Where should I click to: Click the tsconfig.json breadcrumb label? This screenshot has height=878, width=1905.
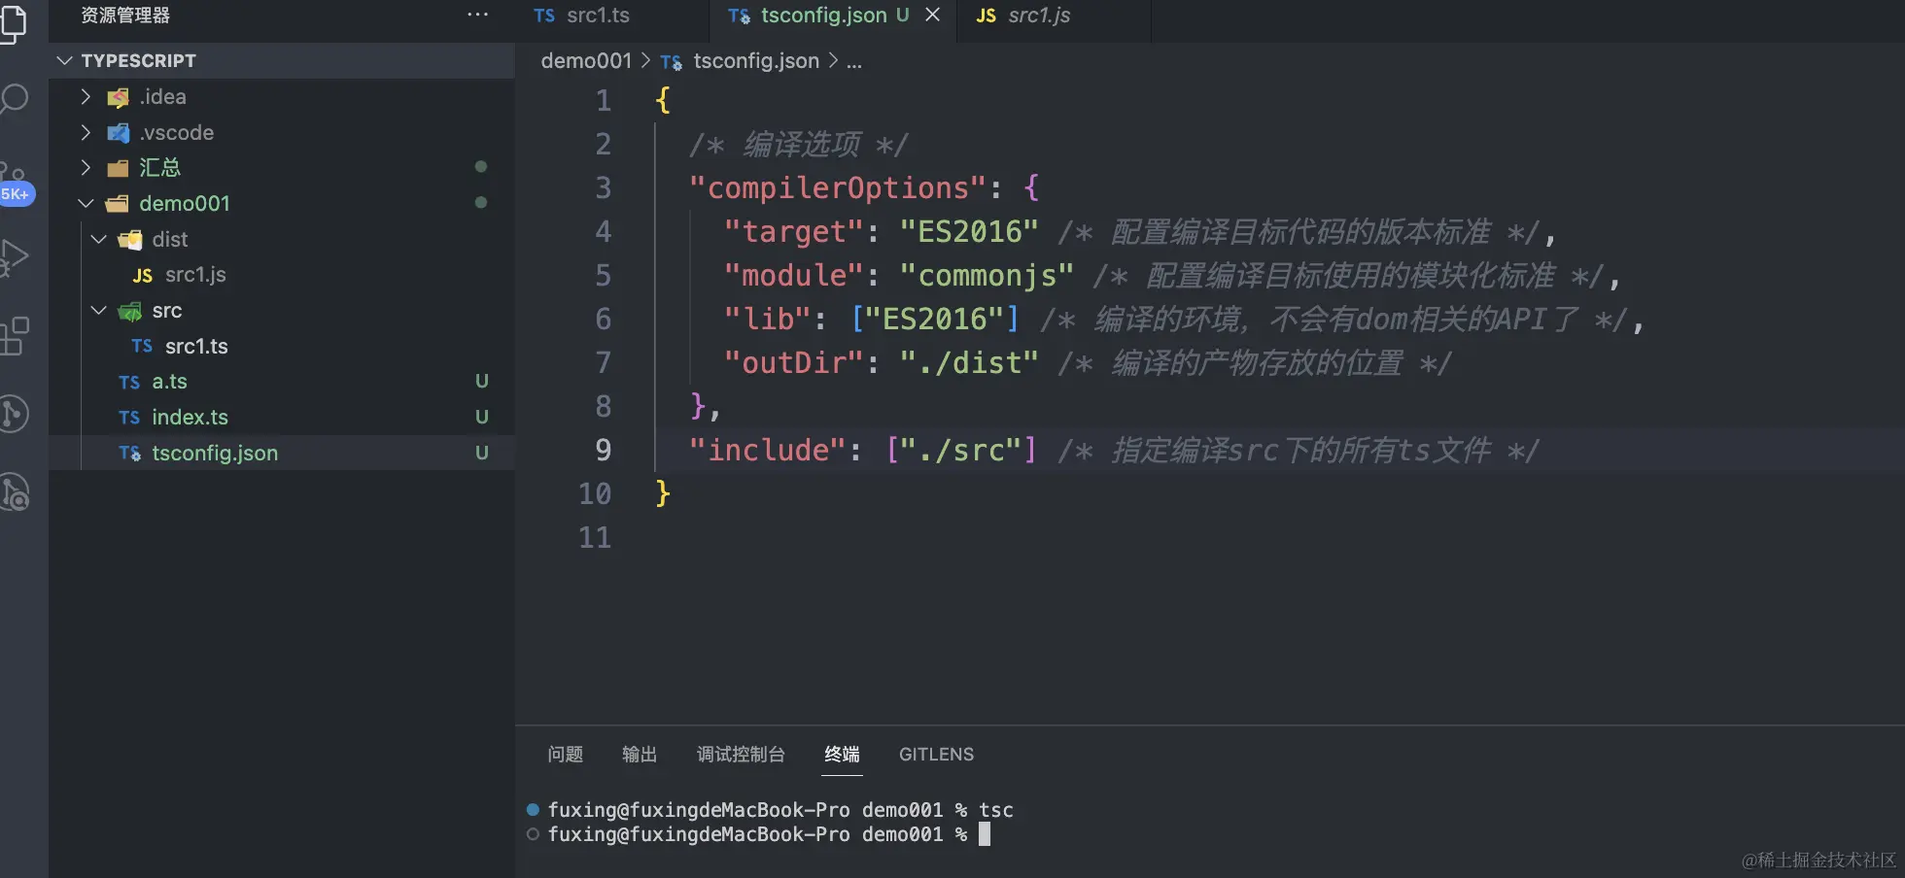tap(756, 61)
